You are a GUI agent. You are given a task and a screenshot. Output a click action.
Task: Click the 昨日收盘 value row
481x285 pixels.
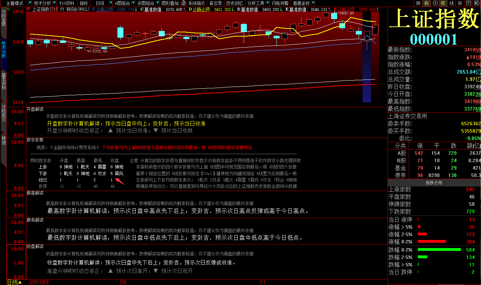click(x=434, y=87)
